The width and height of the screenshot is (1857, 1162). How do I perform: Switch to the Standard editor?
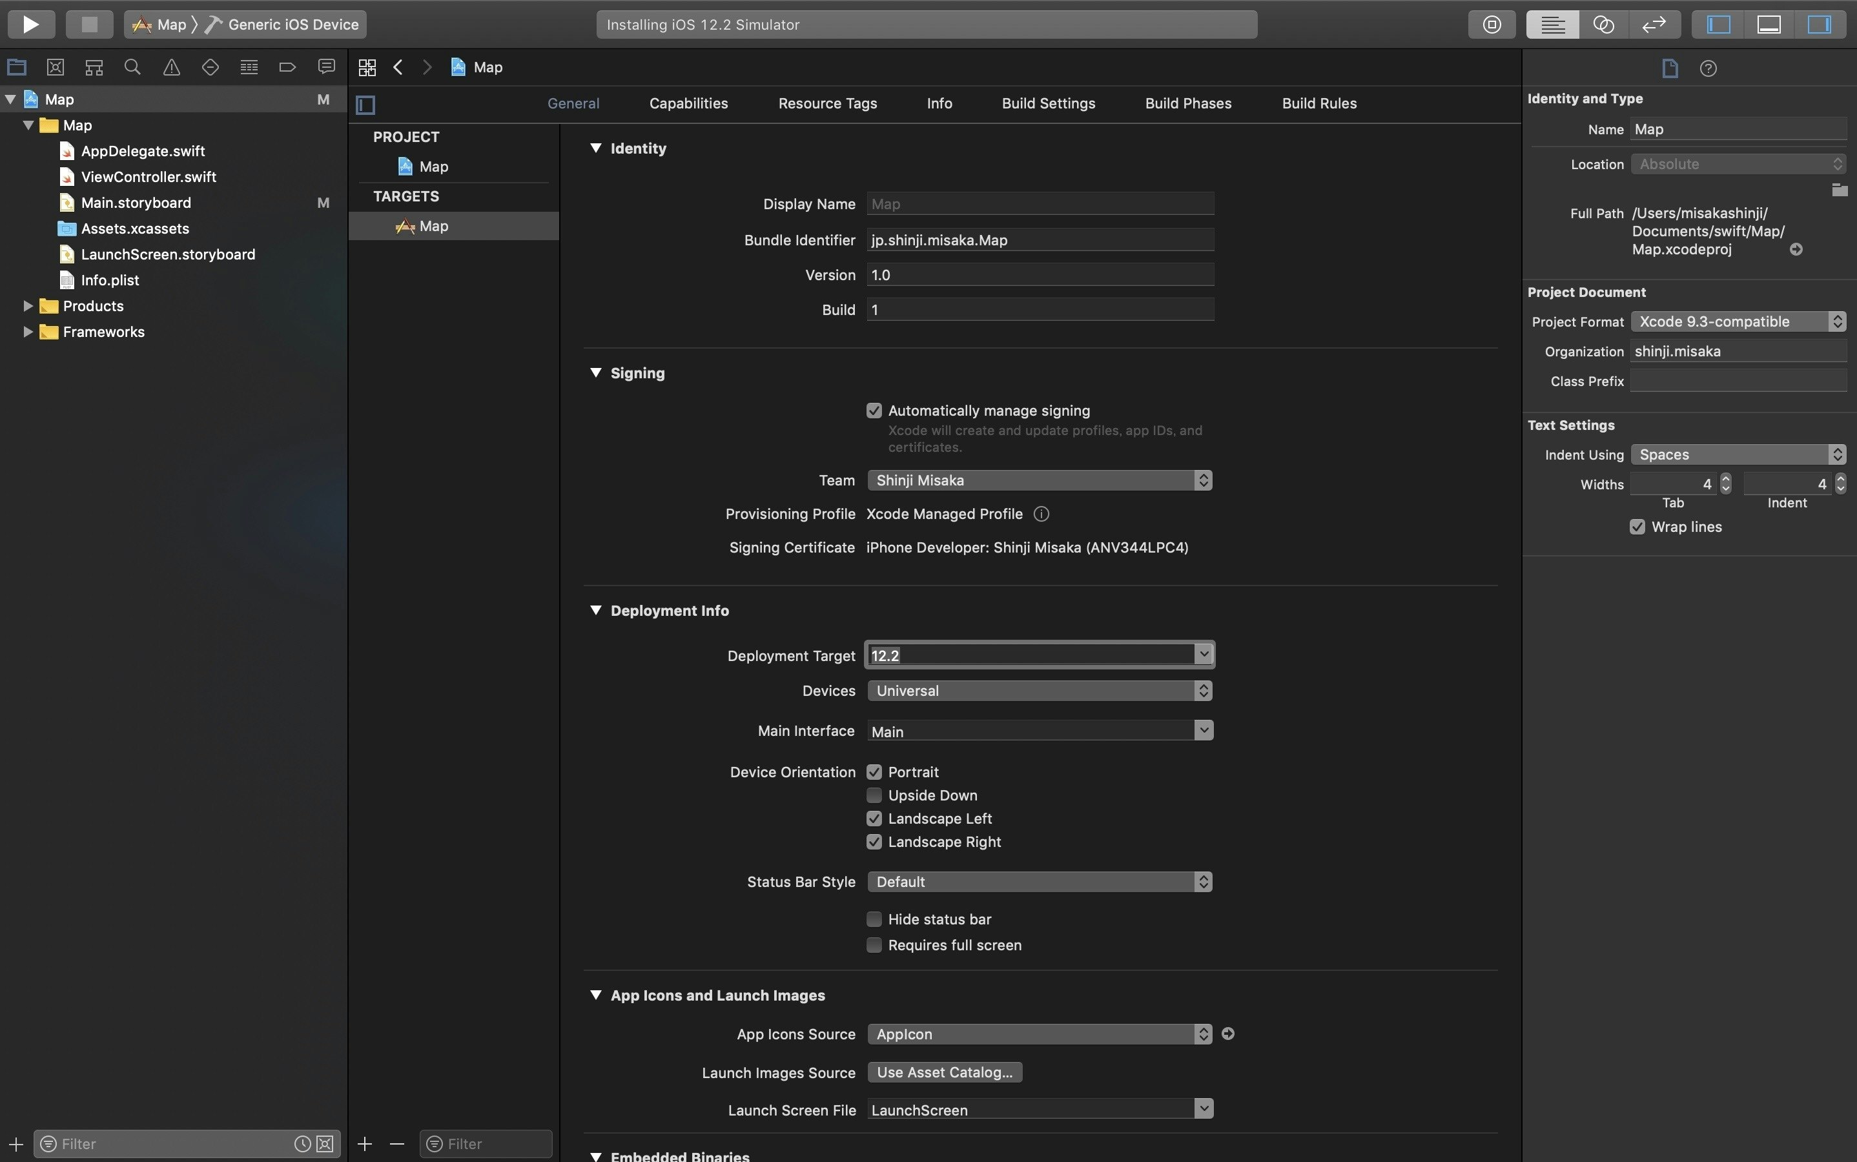(1553, 24)
